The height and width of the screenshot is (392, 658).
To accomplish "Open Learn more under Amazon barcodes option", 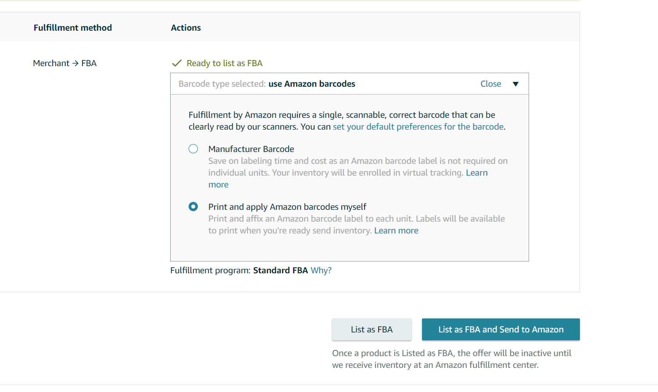I will click(x=396, y=230).
